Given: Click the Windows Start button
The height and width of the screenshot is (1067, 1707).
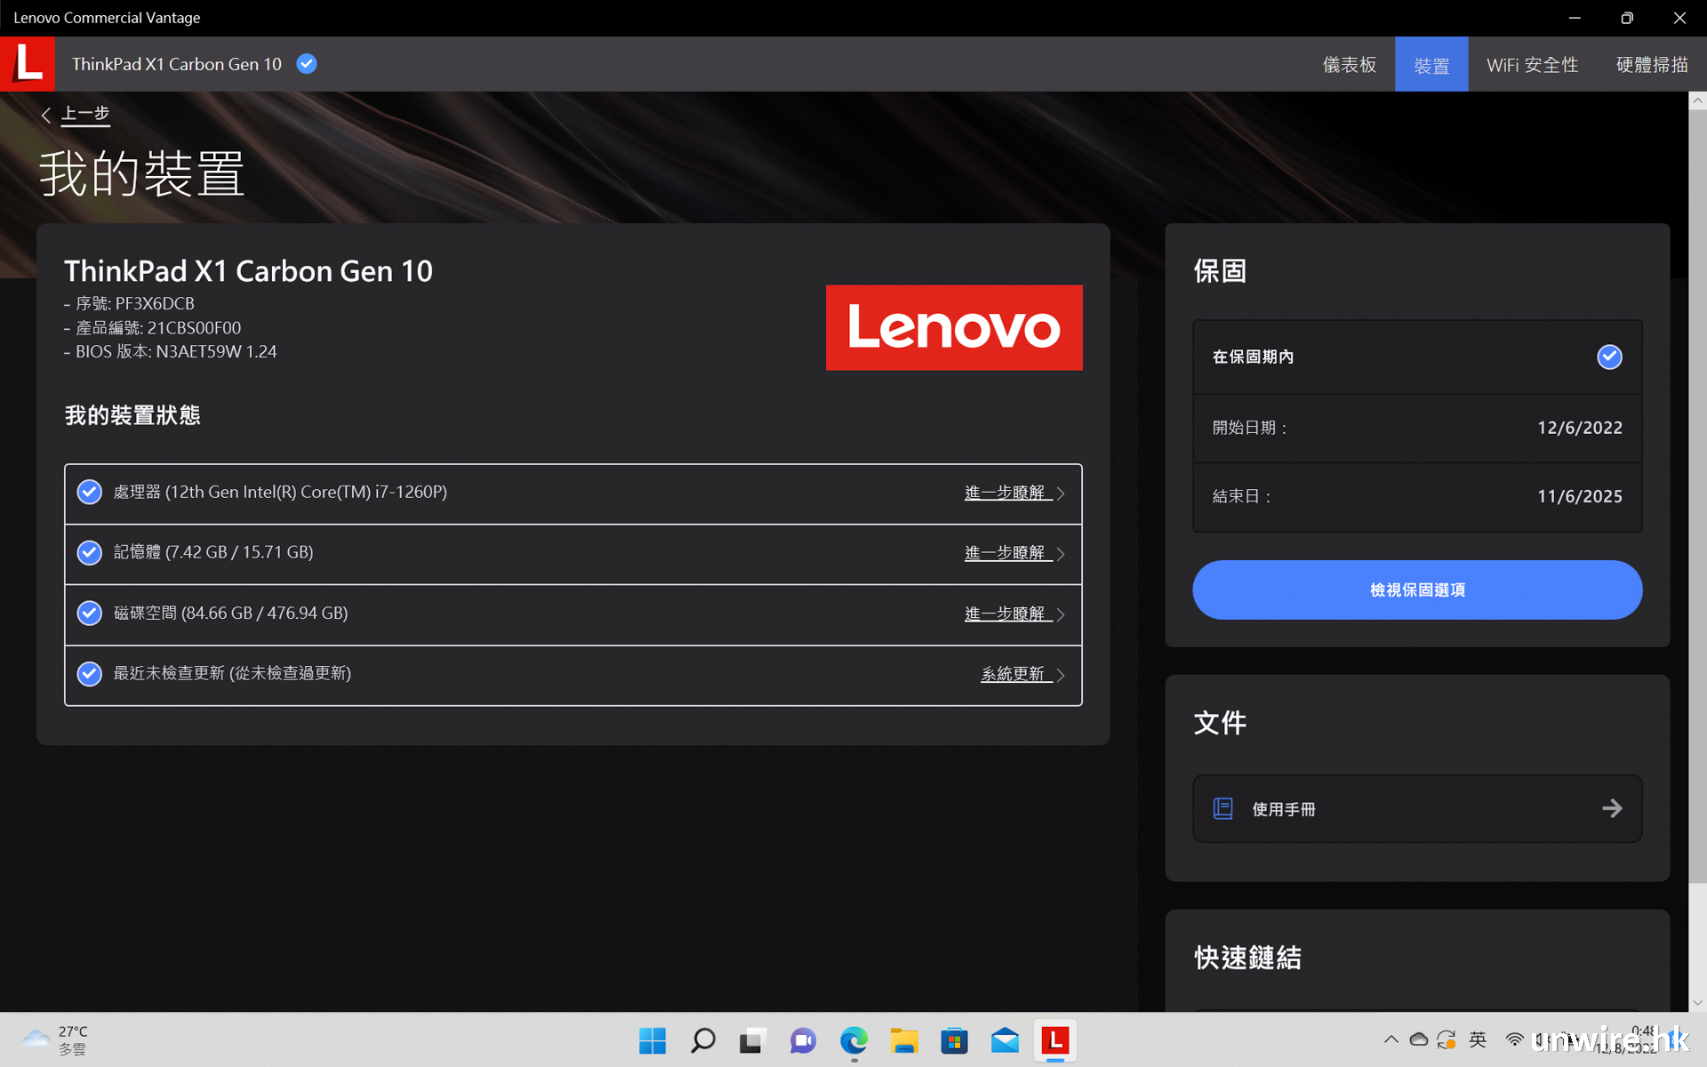Looking at the screenshot, I should coord(653,1040).
